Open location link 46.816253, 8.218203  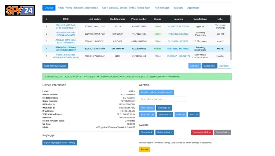[178, 34]
